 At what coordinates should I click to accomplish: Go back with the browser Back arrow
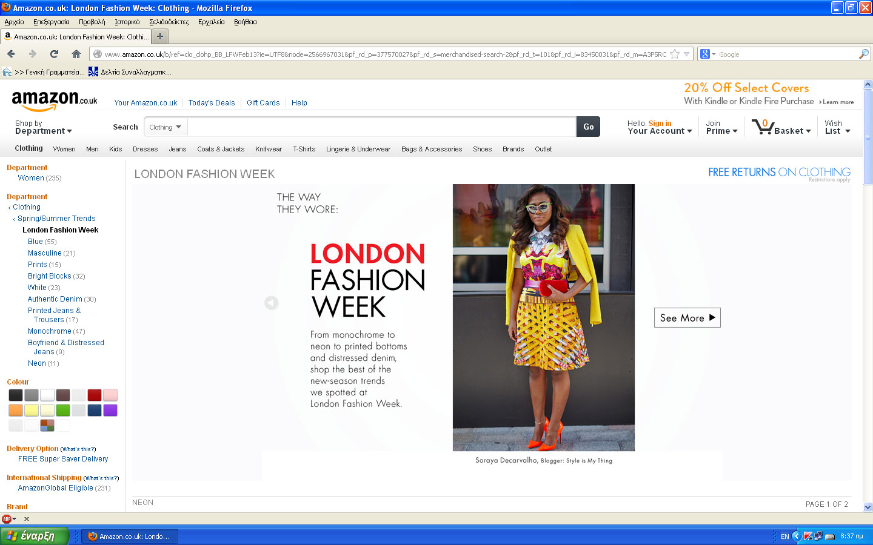[12, 54]
